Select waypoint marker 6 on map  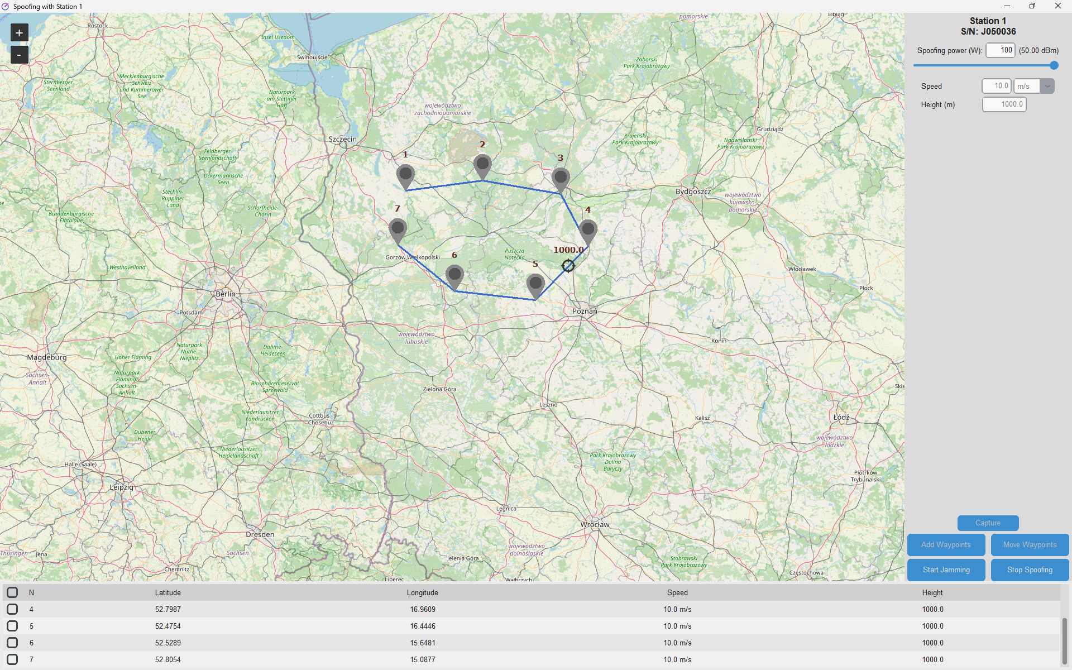tap(455, 277)
